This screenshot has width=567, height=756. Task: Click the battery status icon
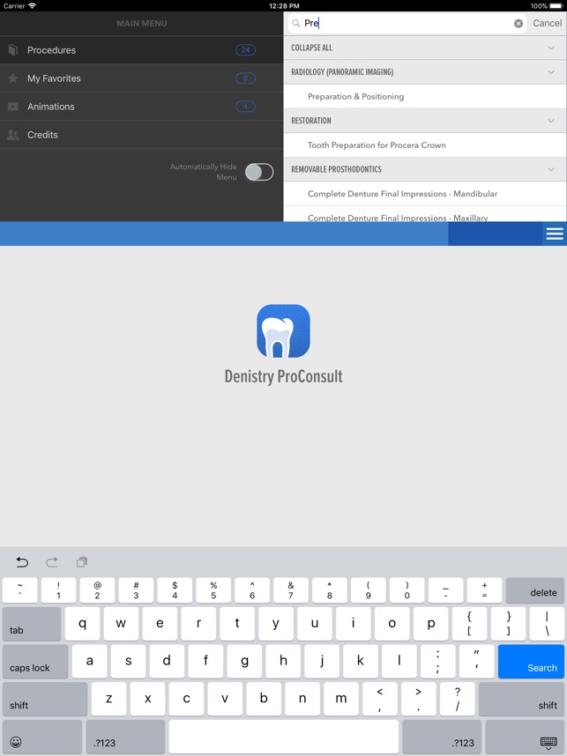556,6
